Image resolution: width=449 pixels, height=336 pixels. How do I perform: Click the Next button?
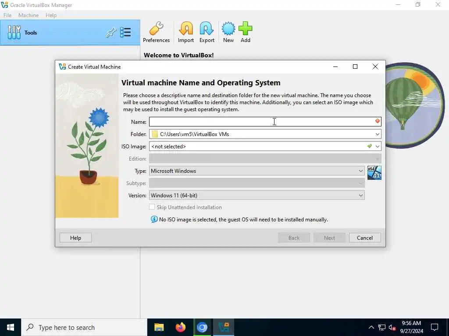pos(329,238)
